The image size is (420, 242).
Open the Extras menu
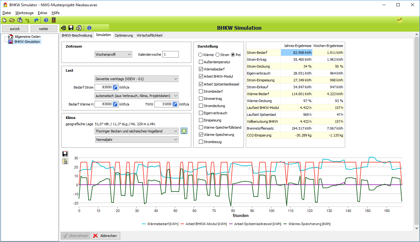(x=43, y=13)
